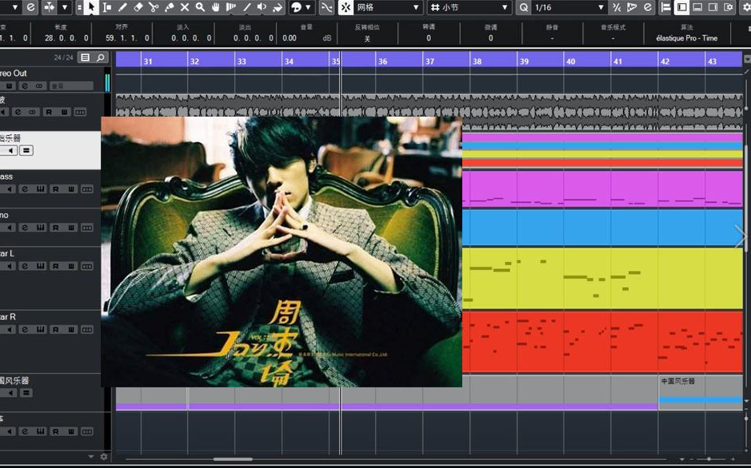Toggle the right zone visibility
751x468 pixels.
713,7
